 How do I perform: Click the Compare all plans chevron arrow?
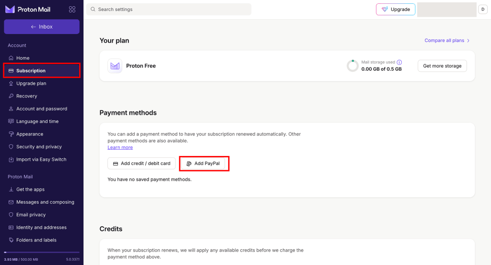[468, 41]
